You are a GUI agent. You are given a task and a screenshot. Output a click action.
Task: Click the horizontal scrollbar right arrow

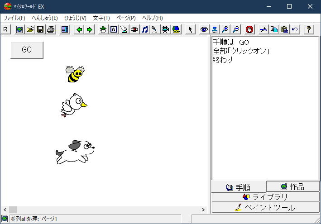(203, 210)
